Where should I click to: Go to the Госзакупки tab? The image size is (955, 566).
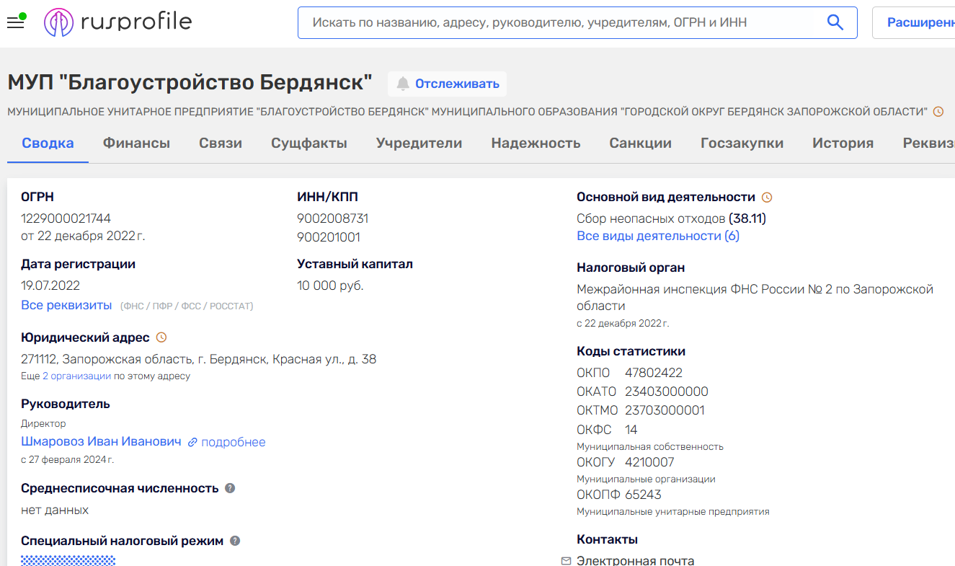click(x=742, y=143)
